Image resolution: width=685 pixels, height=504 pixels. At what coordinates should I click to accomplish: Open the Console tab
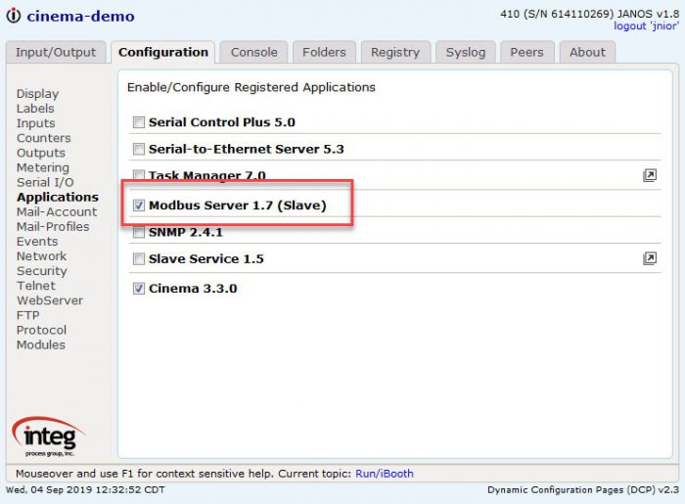point(253,53)
